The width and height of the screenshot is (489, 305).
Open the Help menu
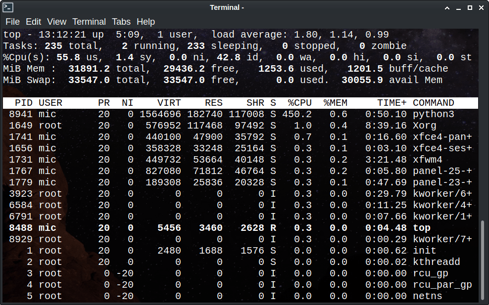coord(146,22)
